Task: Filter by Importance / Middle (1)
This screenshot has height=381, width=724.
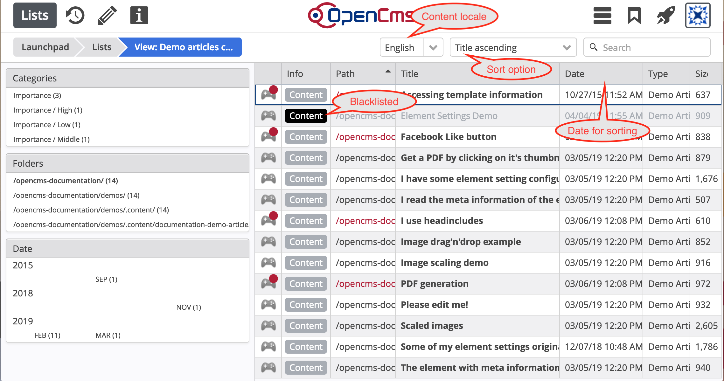Action: tap(52, 139)
